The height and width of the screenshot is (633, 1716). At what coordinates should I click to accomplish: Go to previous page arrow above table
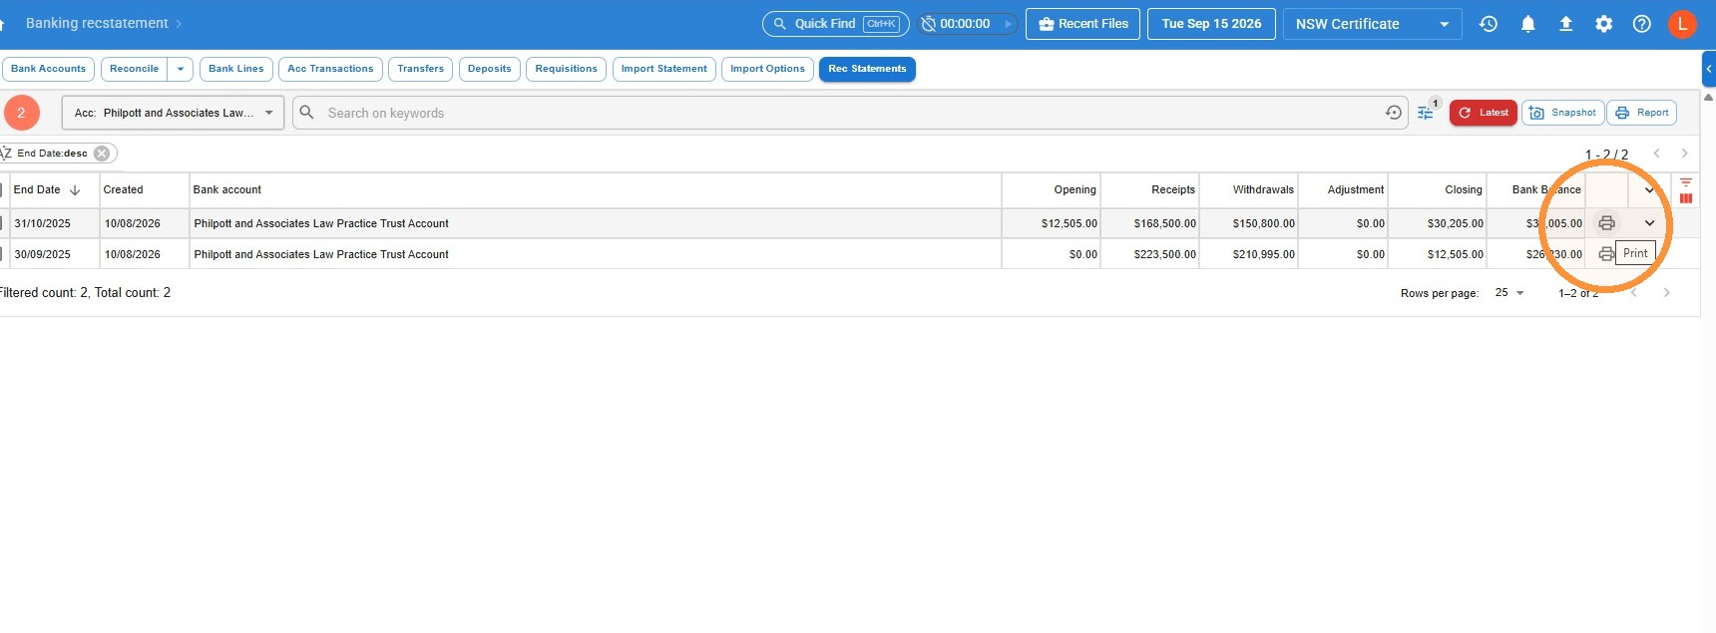(1657, 154)
